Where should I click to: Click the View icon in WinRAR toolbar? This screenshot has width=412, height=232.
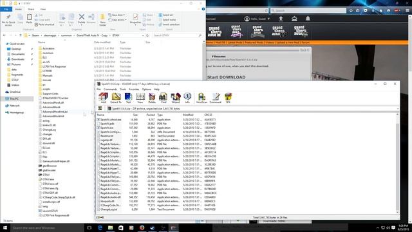click(x=140, y=98)
